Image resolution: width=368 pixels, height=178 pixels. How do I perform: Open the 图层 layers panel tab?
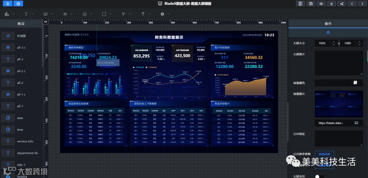click(x=21, y=24)
